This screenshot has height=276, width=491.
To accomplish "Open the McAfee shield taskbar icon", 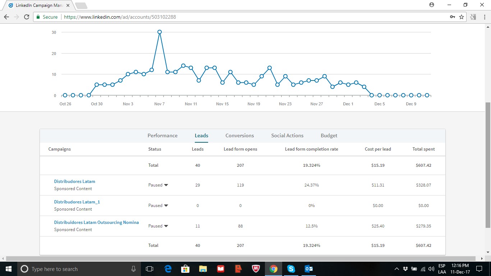I will (x=256, y=269).
